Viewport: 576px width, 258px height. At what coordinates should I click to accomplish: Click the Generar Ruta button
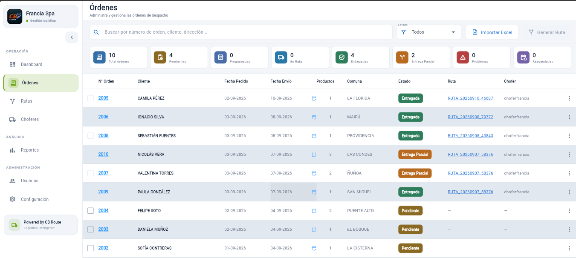tap(547, 32)
